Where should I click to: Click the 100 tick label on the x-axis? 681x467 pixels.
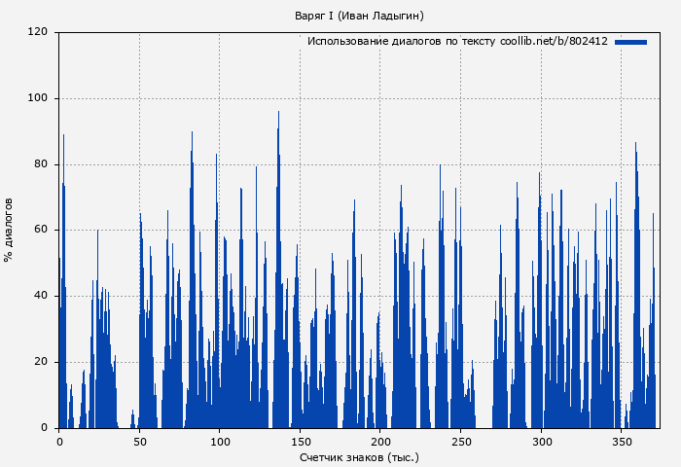(x=220, y=441)
